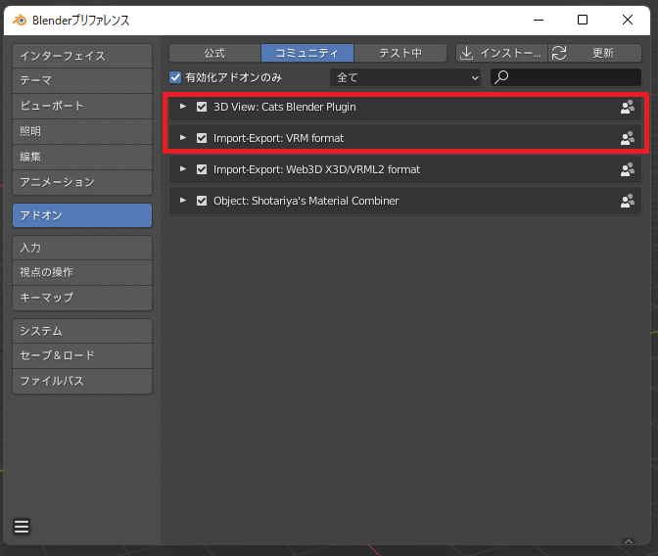The image size is (658, 556).
Task: Open the 視点の操作 preferences section
Action: pos(82,272)
